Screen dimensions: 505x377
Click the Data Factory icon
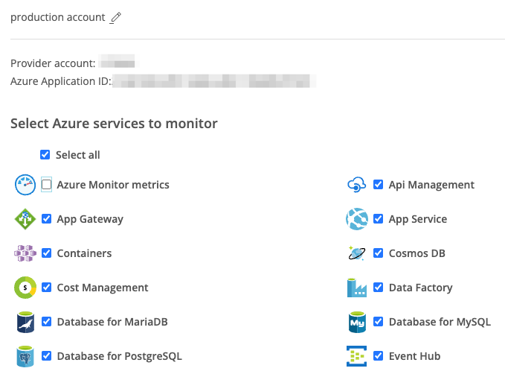click(357, 288)
